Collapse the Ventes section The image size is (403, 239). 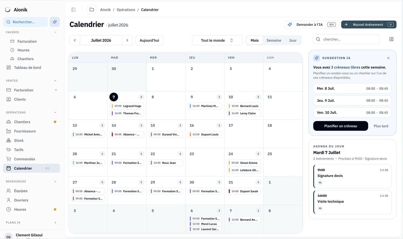pyautogui.click(x=55, y=81)
